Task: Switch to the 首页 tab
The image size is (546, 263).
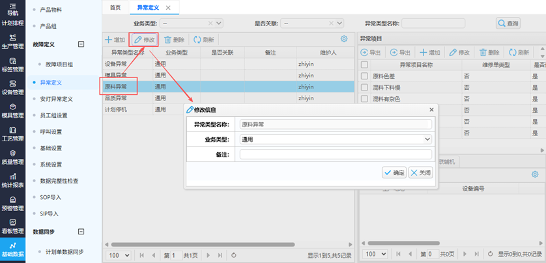Action: pos(115,7)
